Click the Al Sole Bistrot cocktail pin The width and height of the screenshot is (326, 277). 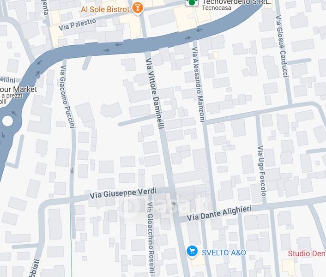click(138, 8)
